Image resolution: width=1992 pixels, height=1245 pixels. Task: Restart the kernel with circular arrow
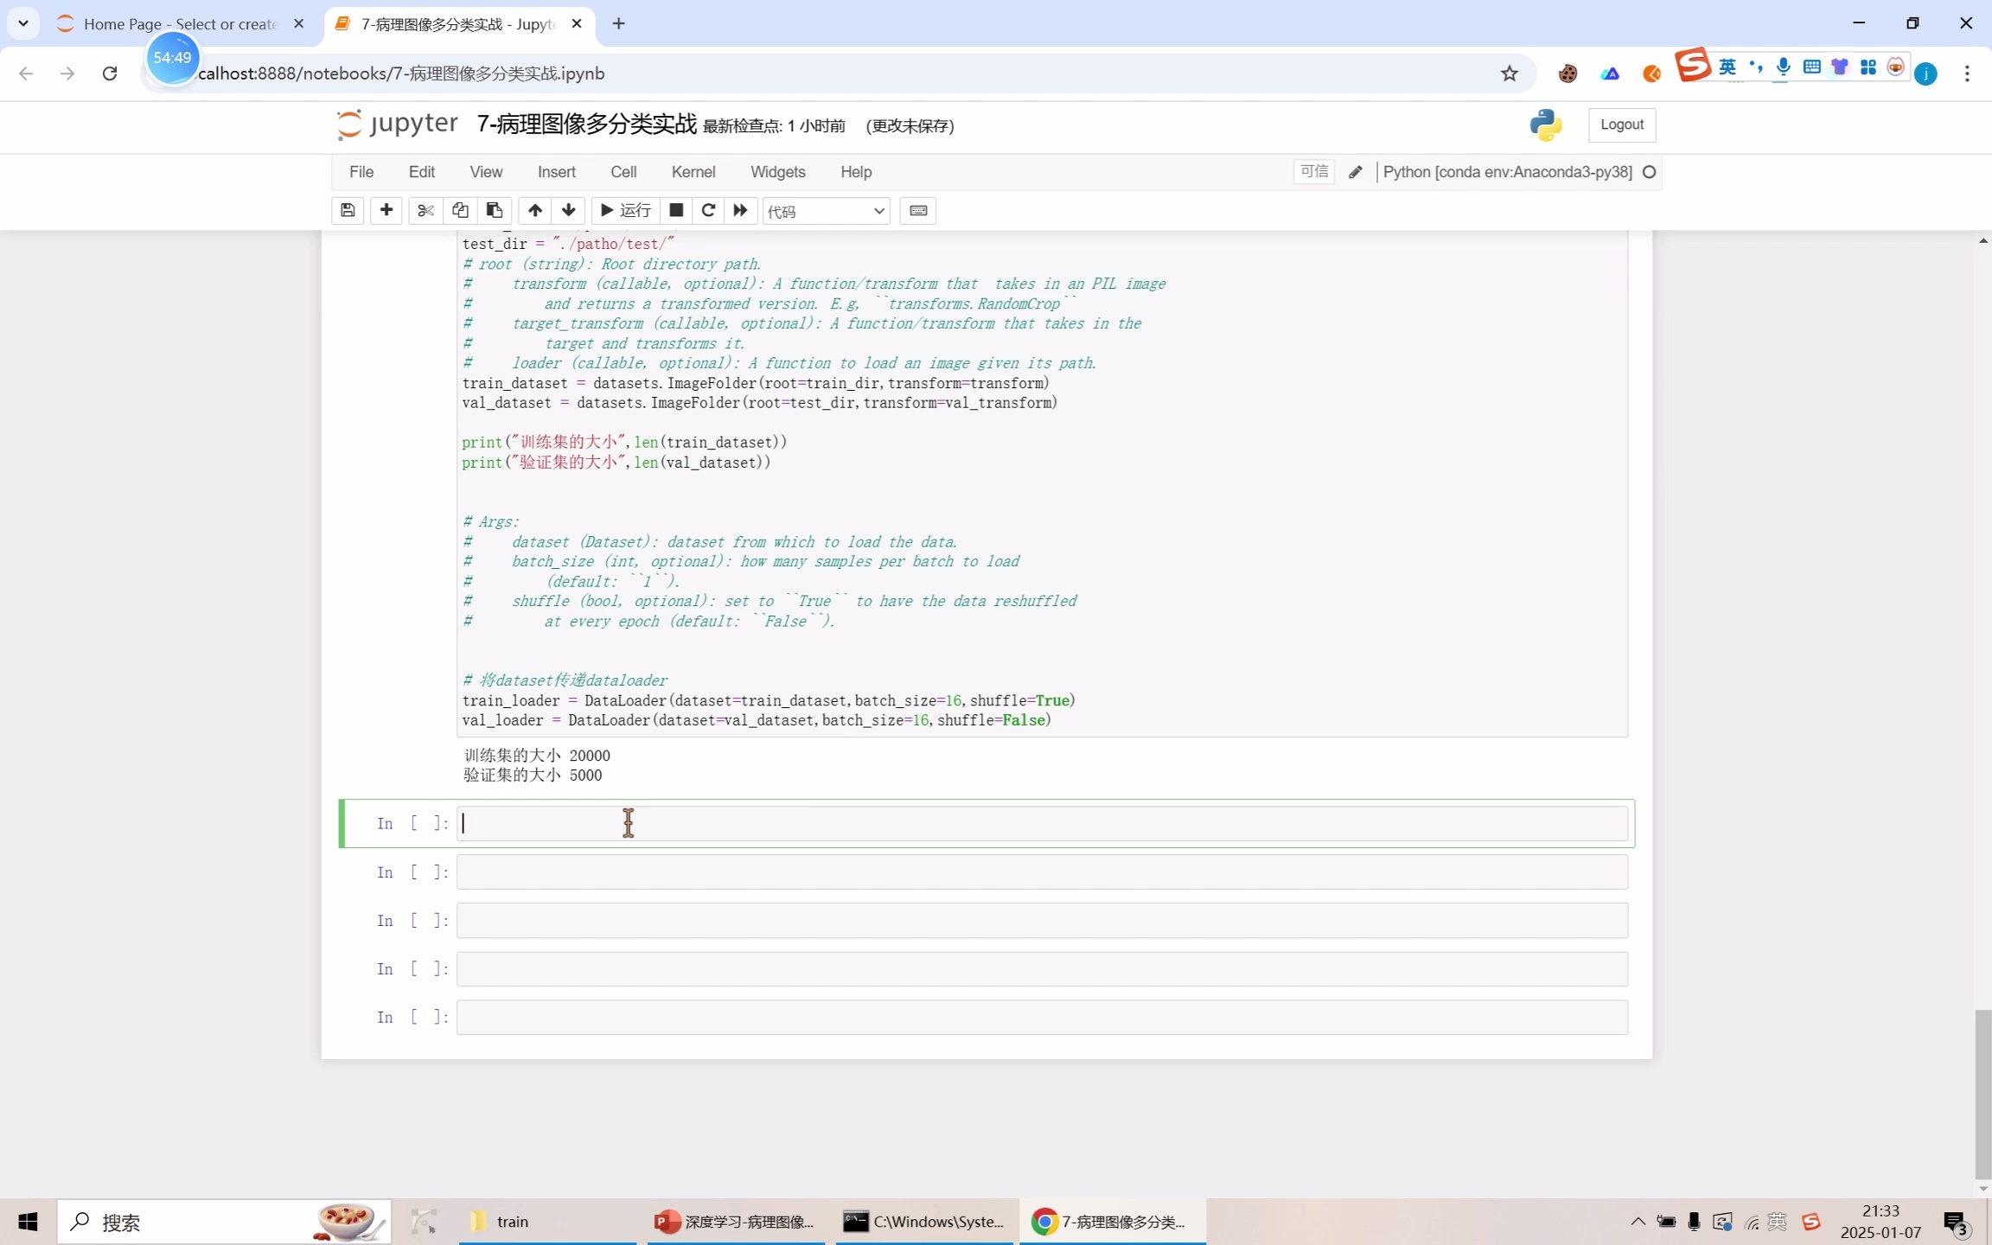(708, 210)
